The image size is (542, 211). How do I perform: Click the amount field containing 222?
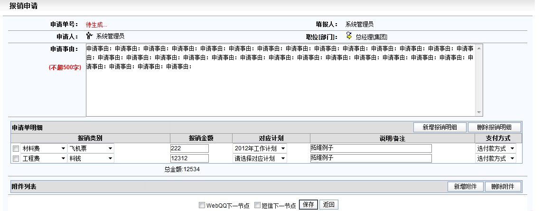[x=189, y=148]
